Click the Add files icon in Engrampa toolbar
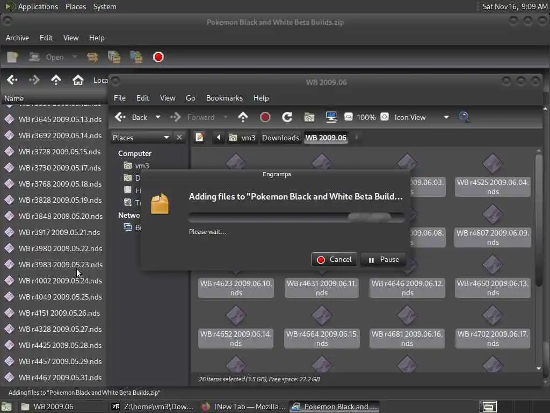The image size is (550, 413). [114, 57]
